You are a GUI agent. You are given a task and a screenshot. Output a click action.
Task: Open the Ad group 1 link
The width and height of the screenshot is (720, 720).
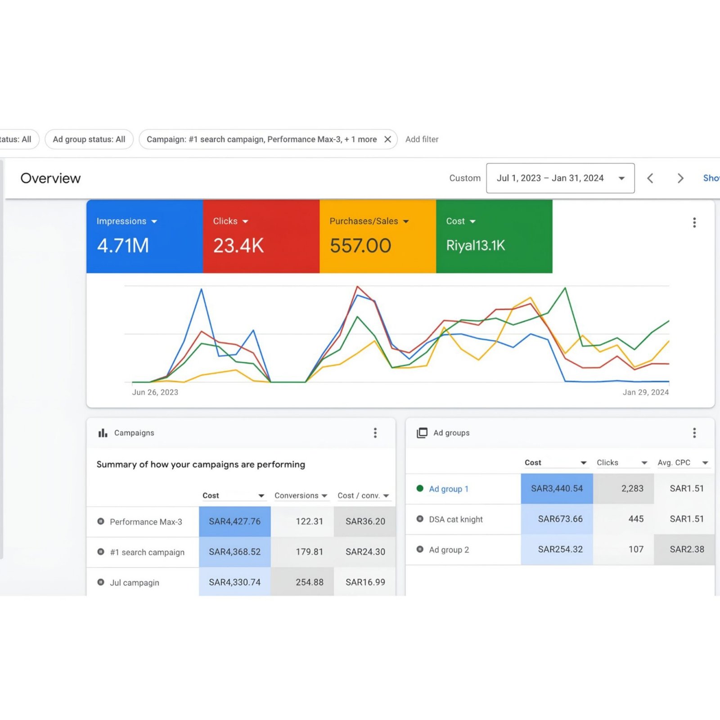pyautogui.click(x=449, y=489)
